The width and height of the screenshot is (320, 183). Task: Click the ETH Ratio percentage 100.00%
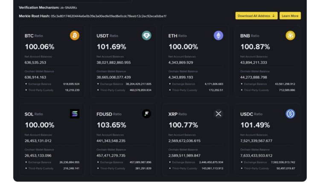[x=183, y=46]
